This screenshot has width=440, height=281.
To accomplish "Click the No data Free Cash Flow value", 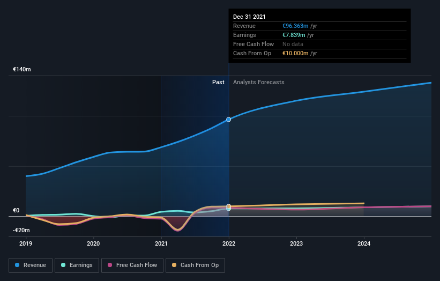I will coord(293,44).
